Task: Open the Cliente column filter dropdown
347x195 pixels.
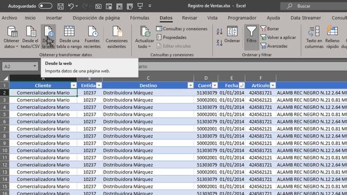Action: click(x=74, y=86)
